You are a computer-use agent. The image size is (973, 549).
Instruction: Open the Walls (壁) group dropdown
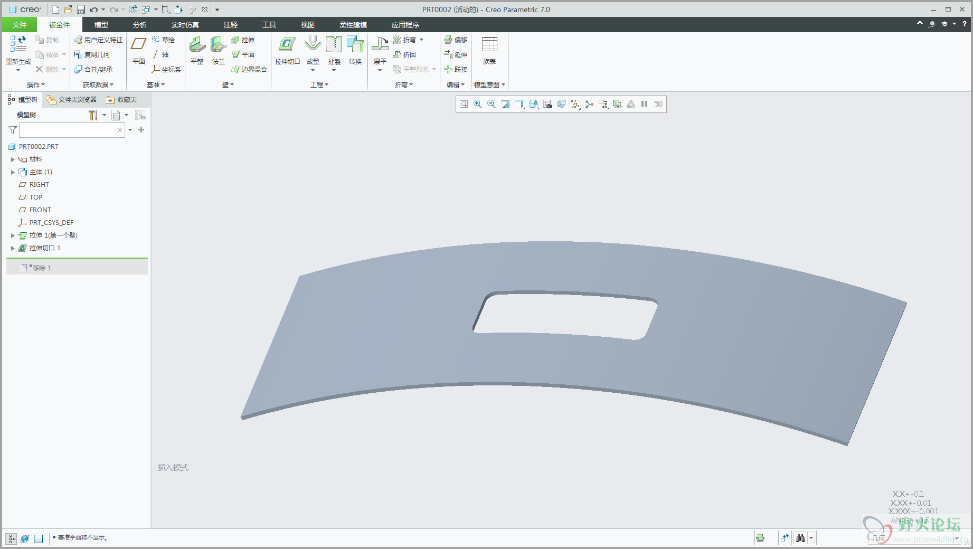click(228, 84)
